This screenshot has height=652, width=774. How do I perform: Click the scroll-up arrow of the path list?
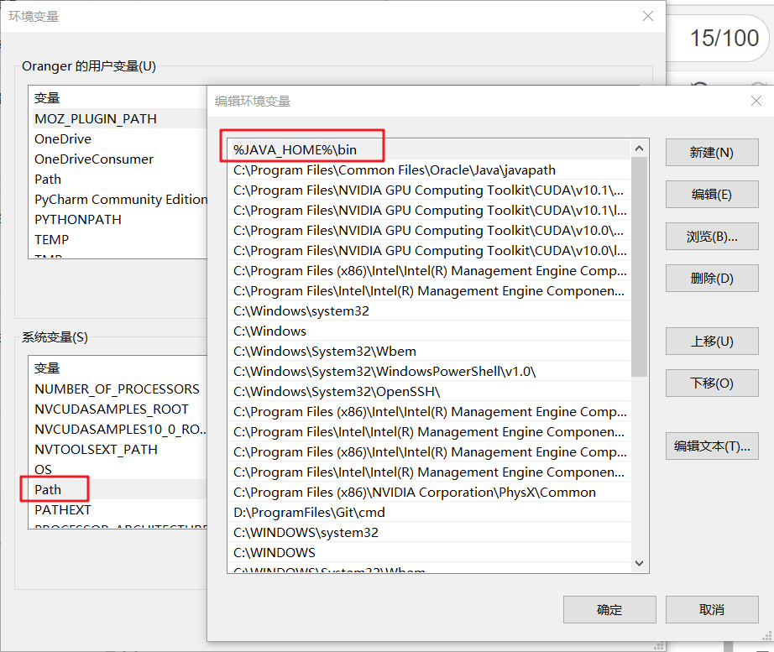click(639, 148)
